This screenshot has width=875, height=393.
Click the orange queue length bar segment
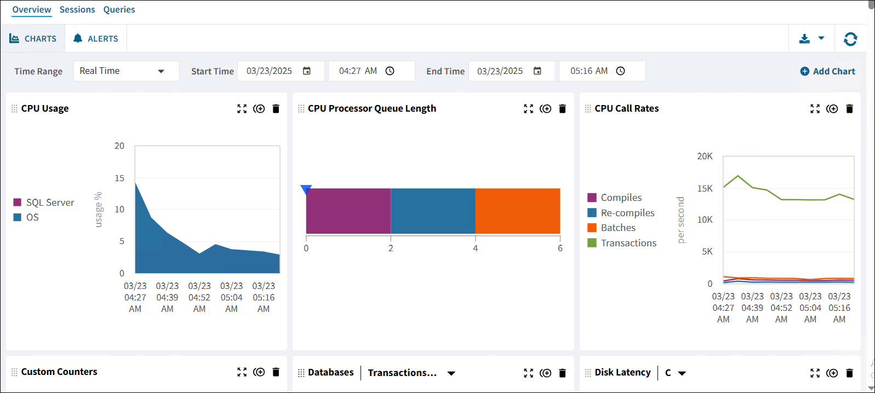tap(518, 211)
